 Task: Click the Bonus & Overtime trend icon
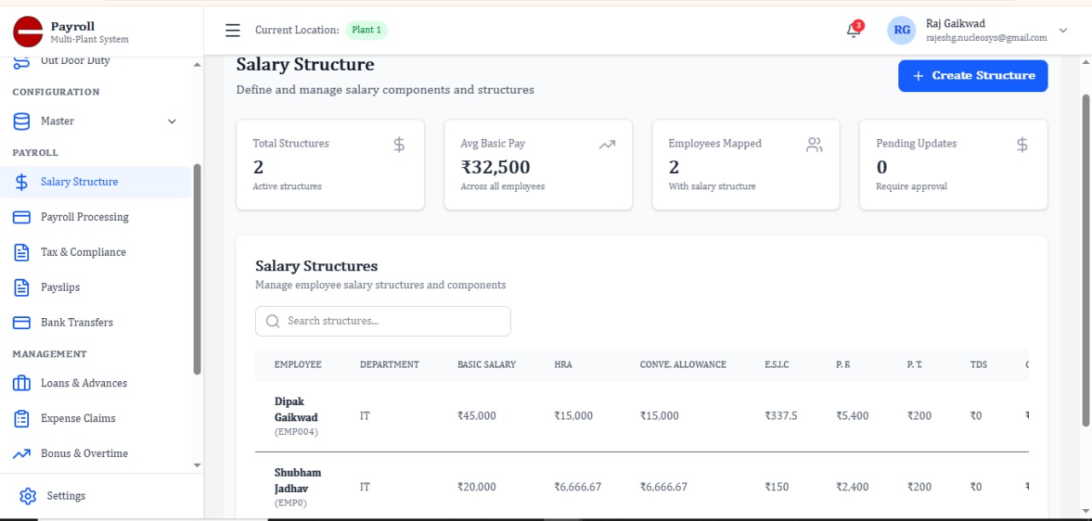(22, 454)
